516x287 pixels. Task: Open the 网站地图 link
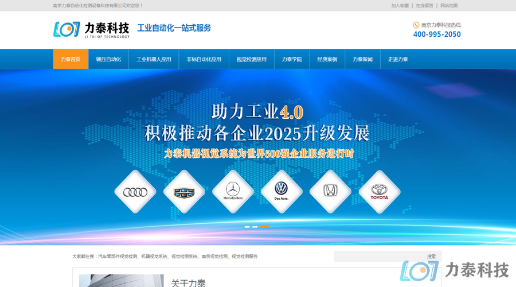[449, 6]
